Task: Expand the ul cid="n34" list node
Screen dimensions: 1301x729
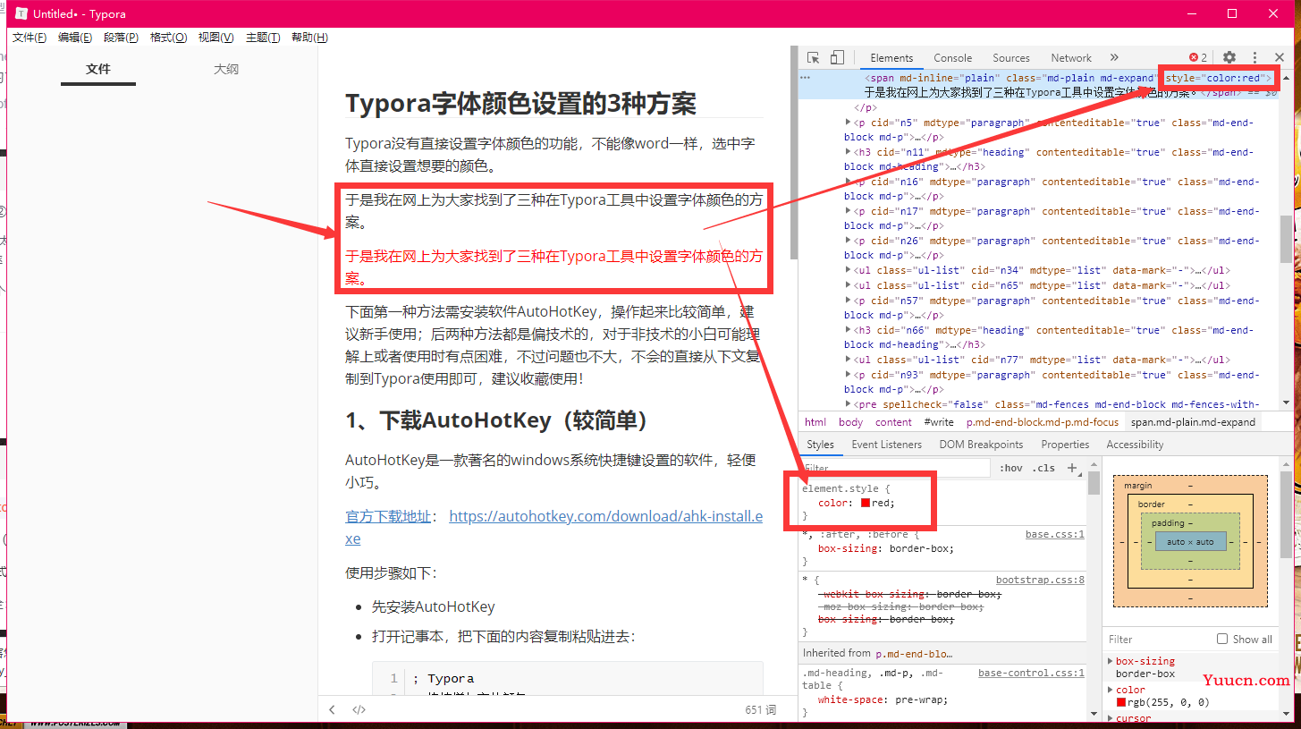Action: pos(849,270)
